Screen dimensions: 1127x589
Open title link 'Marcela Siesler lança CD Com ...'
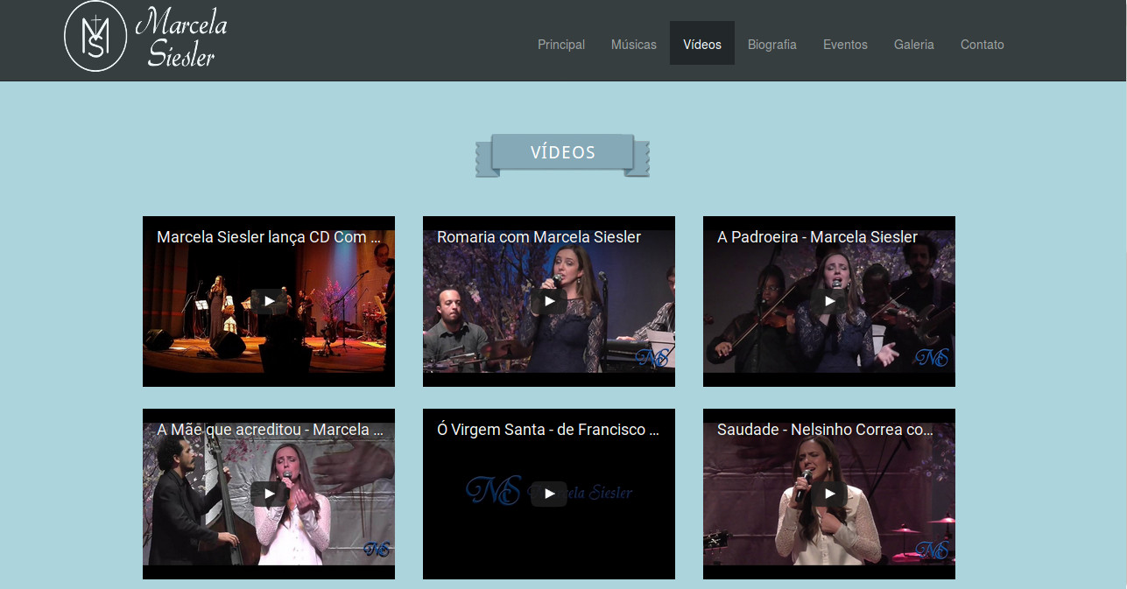click(x=269, y=237)
